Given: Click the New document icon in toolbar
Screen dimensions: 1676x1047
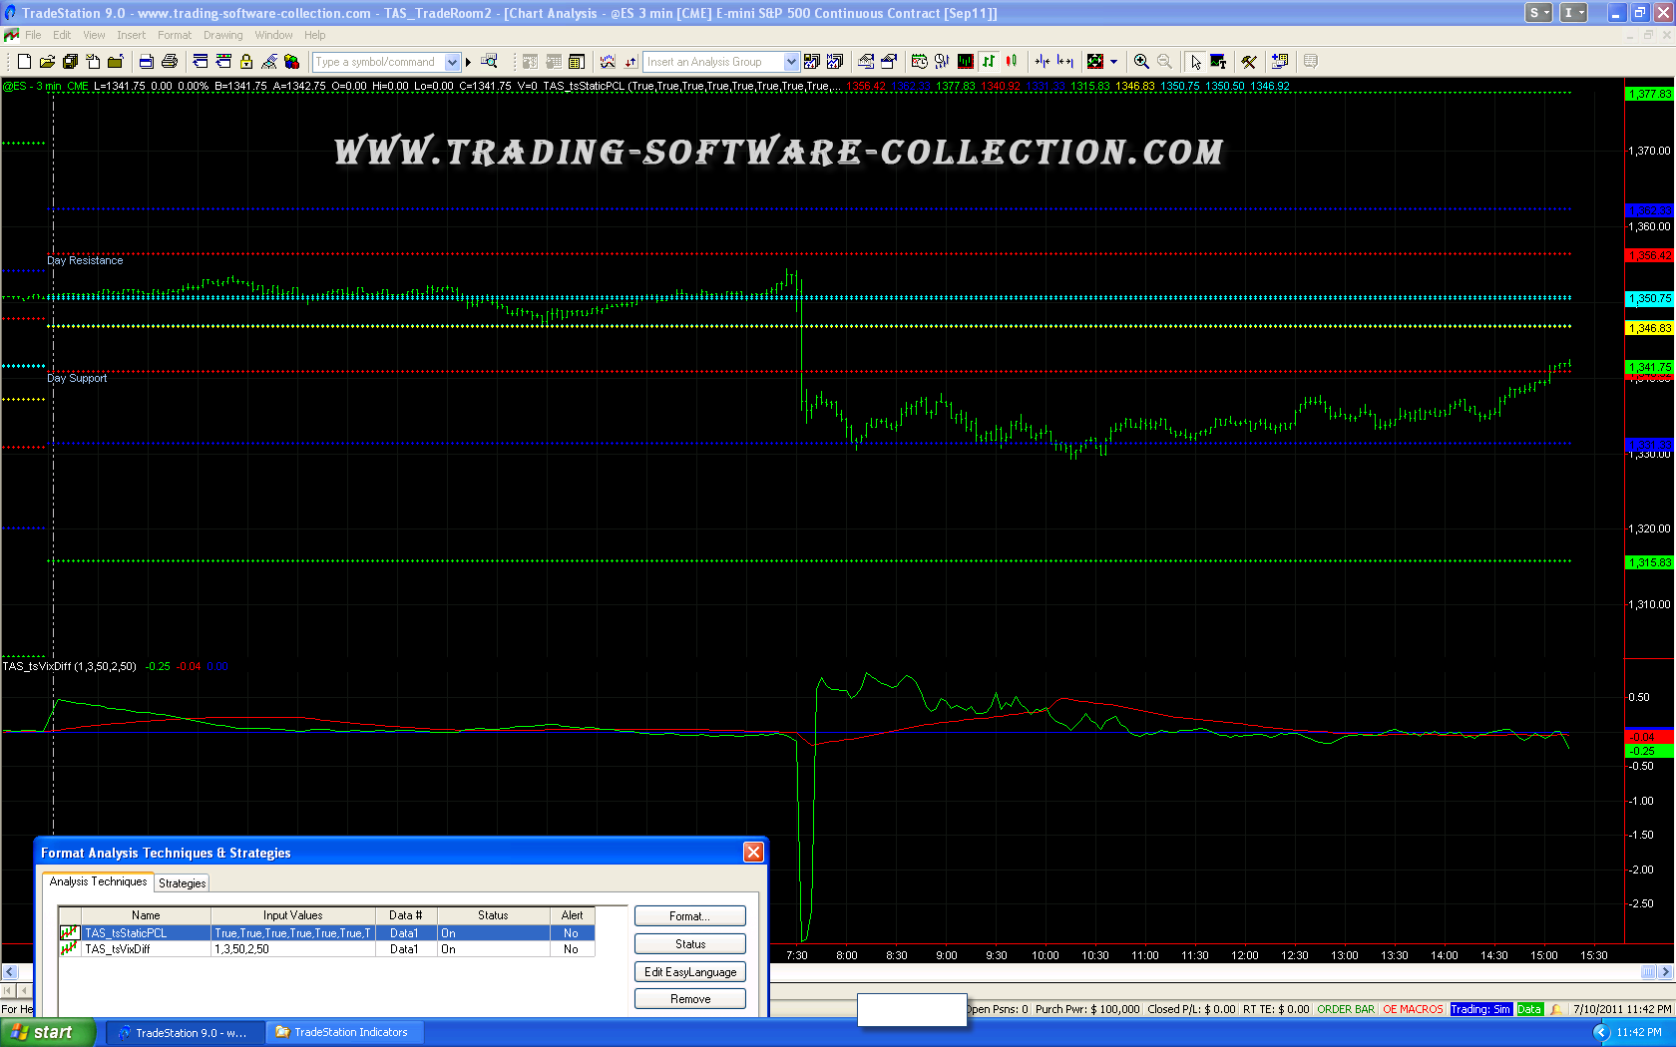Looking at the screenshot, I should (24, 62).
